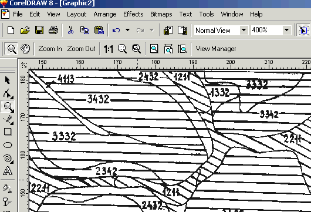This screenshot has height=212, width=311.
Task: Toggle the selection mode button beside zoom level
Action: point(303,30)
